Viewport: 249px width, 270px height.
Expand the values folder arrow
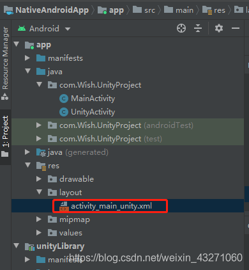click(39, 233)
